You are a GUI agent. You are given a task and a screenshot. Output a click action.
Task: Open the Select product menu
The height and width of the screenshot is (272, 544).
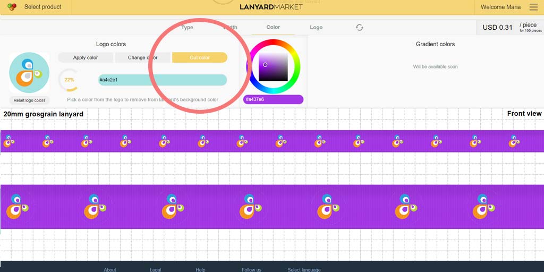point(42,7)
